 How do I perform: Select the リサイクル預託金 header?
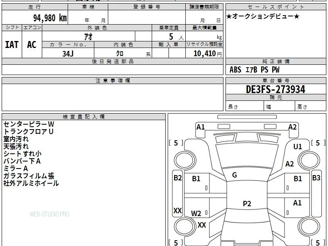pyautogui.click(x=204, y=44)
